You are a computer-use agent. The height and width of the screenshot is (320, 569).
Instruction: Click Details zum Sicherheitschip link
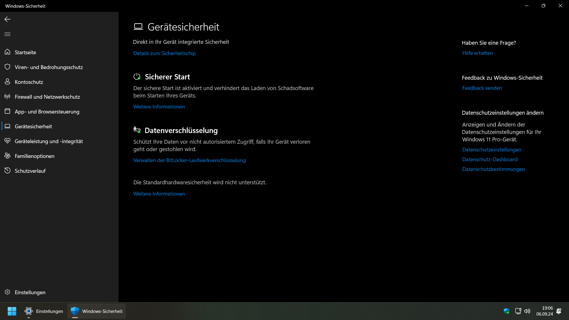164,53
